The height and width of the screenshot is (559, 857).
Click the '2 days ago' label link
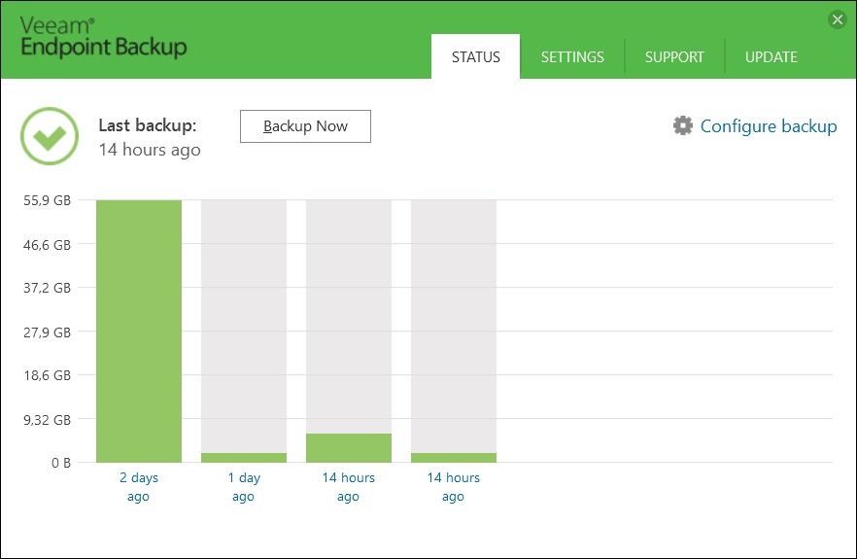coord(139,487)
